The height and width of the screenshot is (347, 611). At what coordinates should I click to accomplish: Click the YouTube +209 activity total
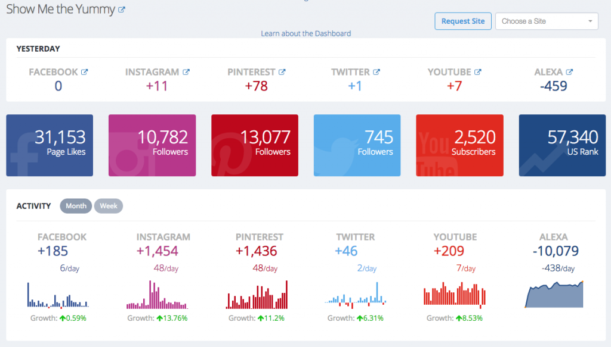point(449,251)
